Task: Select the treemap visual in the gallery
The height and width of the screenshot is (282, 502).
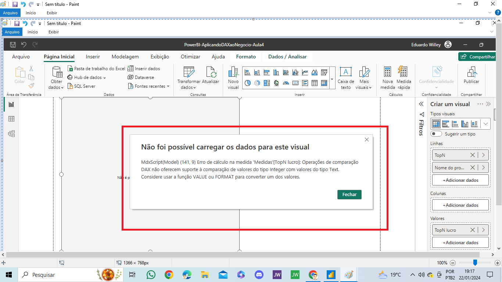Action: coord(267,83)
